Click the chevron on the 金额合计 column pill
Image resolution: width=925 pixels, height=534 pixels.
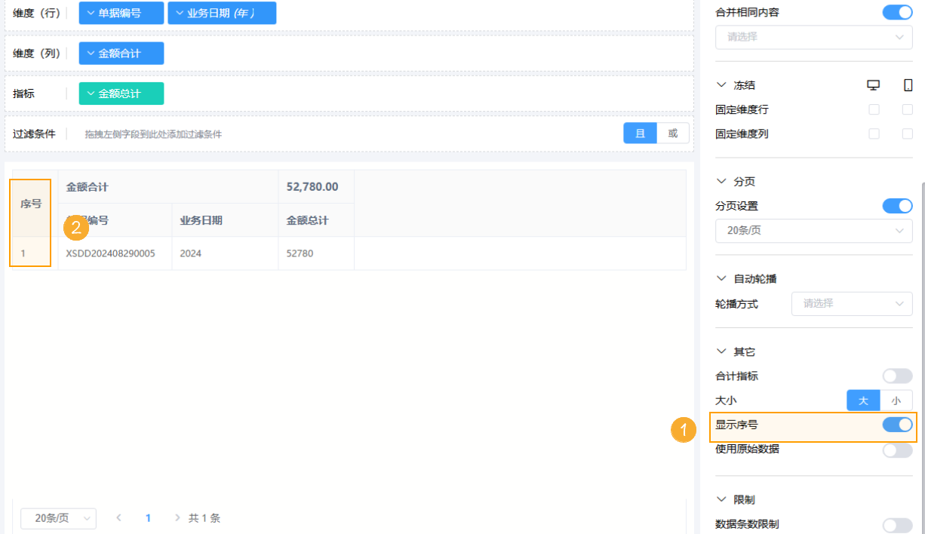(x=91, y=53)
